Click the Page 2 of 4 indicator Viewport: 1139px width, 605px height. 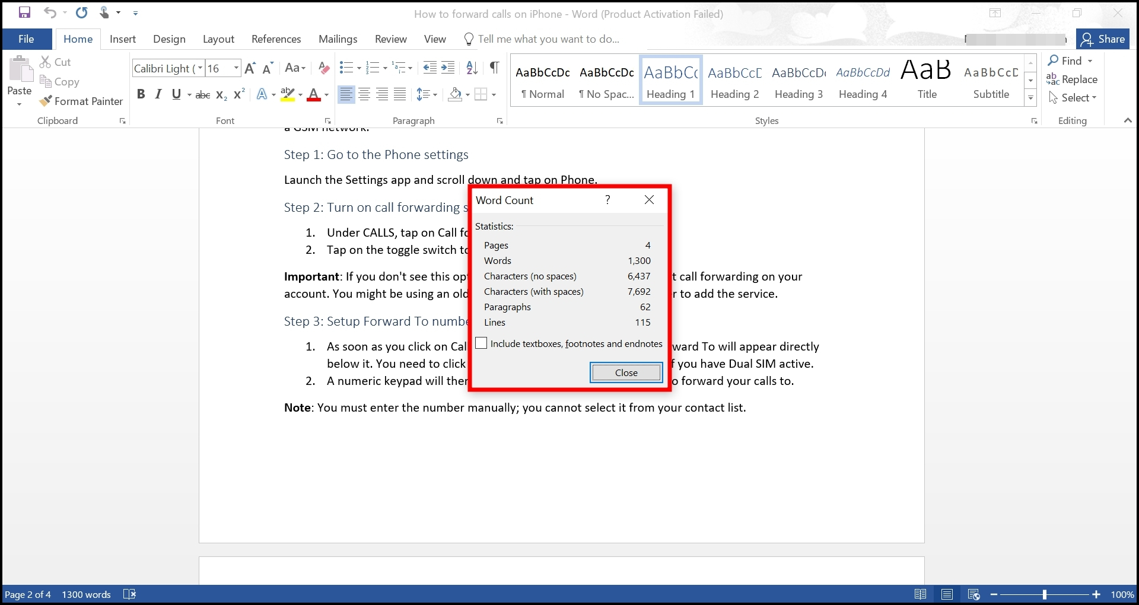[x=28, y=594]
